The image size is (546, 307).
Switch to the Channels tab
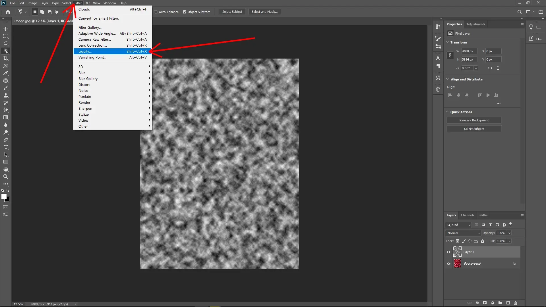coord(467,215)
